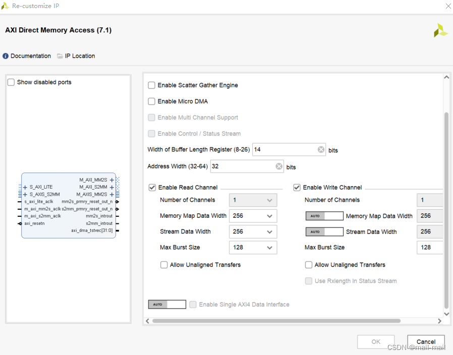The image size is (453, 355).
Task: Uncheck Enable Read Channel
Action: pos(152,188)
